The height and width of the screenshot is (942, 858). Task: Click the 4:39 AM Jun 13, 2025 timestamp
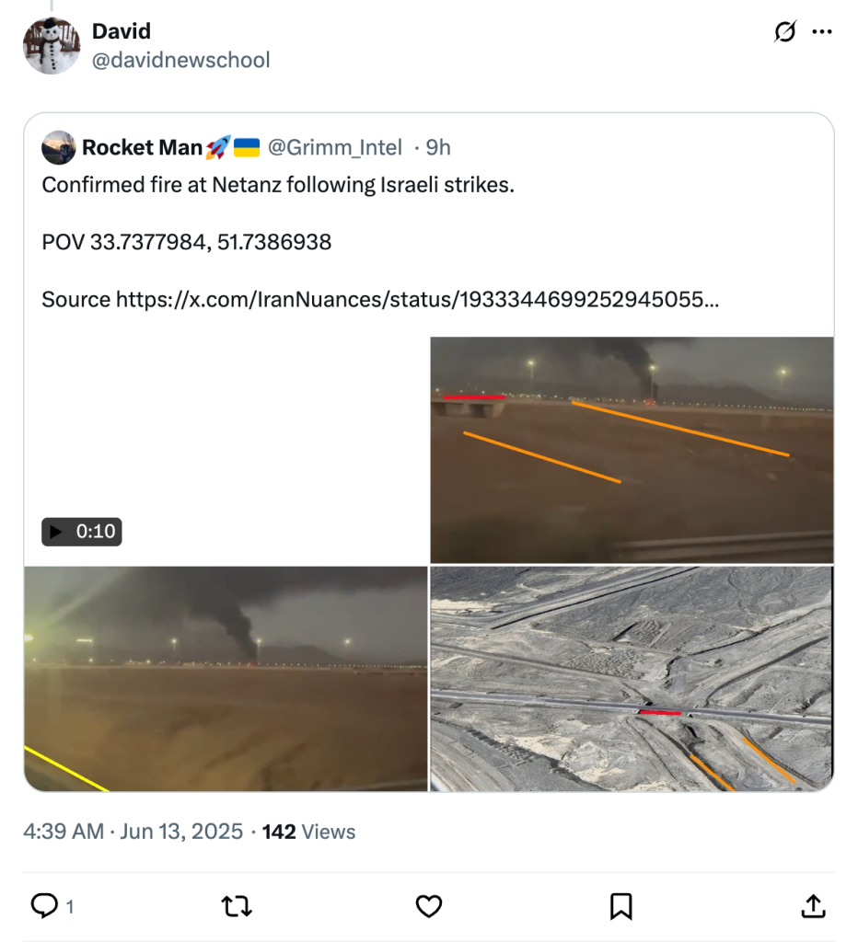pos(133,832)
